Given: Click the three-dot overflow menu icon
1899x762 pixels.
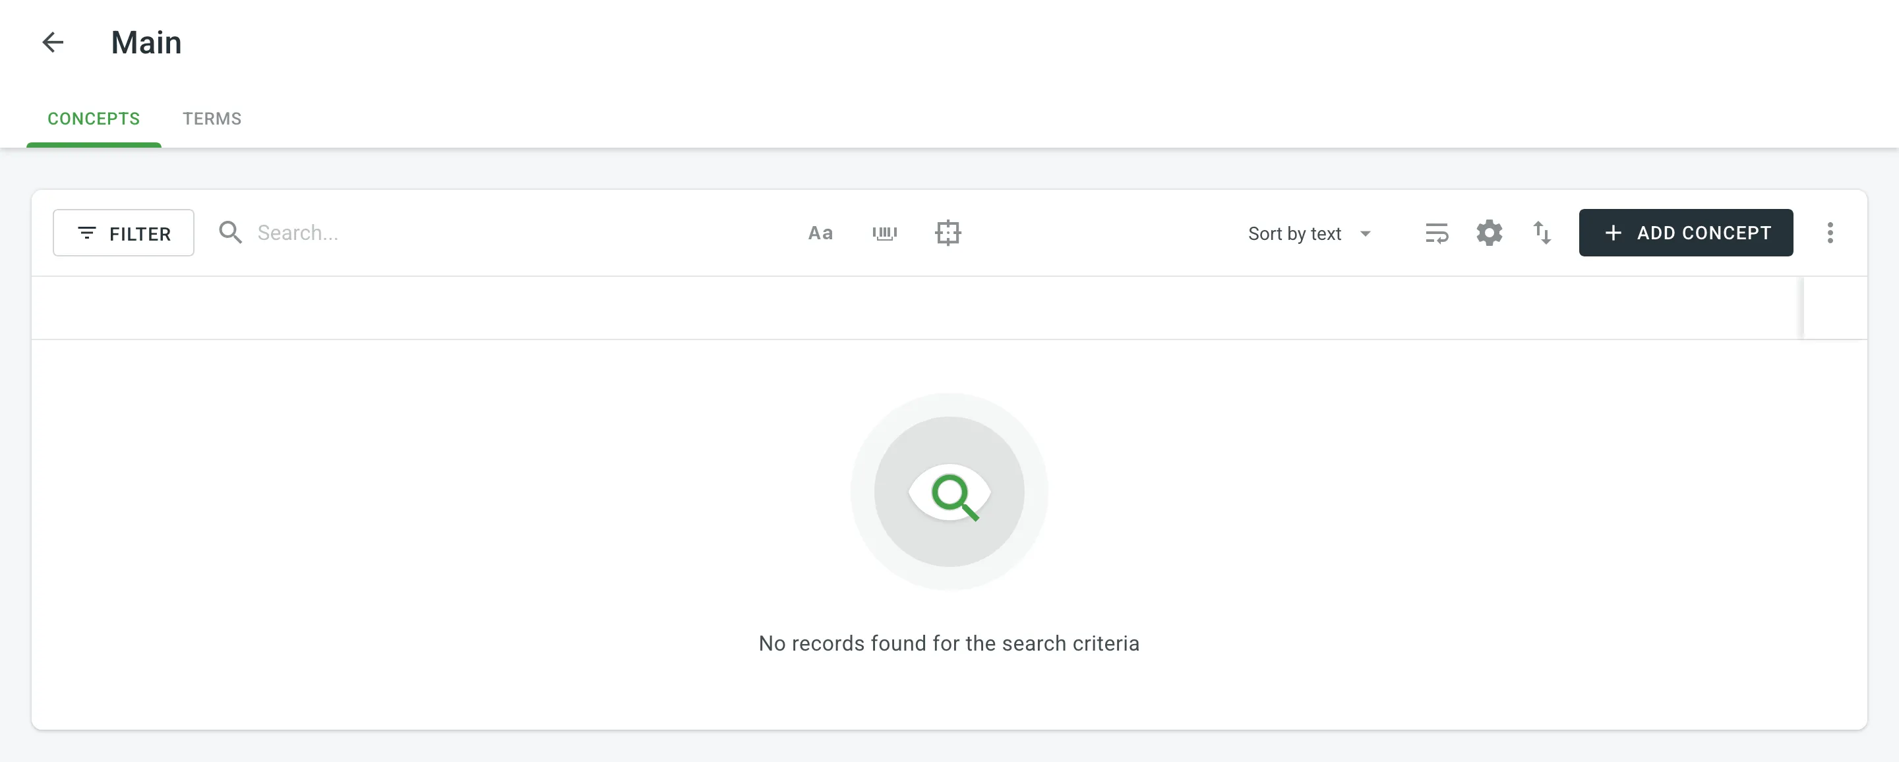Looking at the screenshot, I should 1830,233.
